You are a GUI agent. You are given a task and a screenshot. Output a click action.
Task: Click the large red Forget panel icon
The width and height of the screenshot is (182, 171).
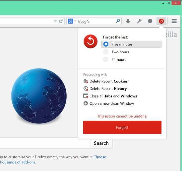(90, 42)
